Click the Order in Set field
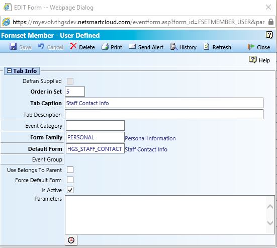 (x=75, y=92)
